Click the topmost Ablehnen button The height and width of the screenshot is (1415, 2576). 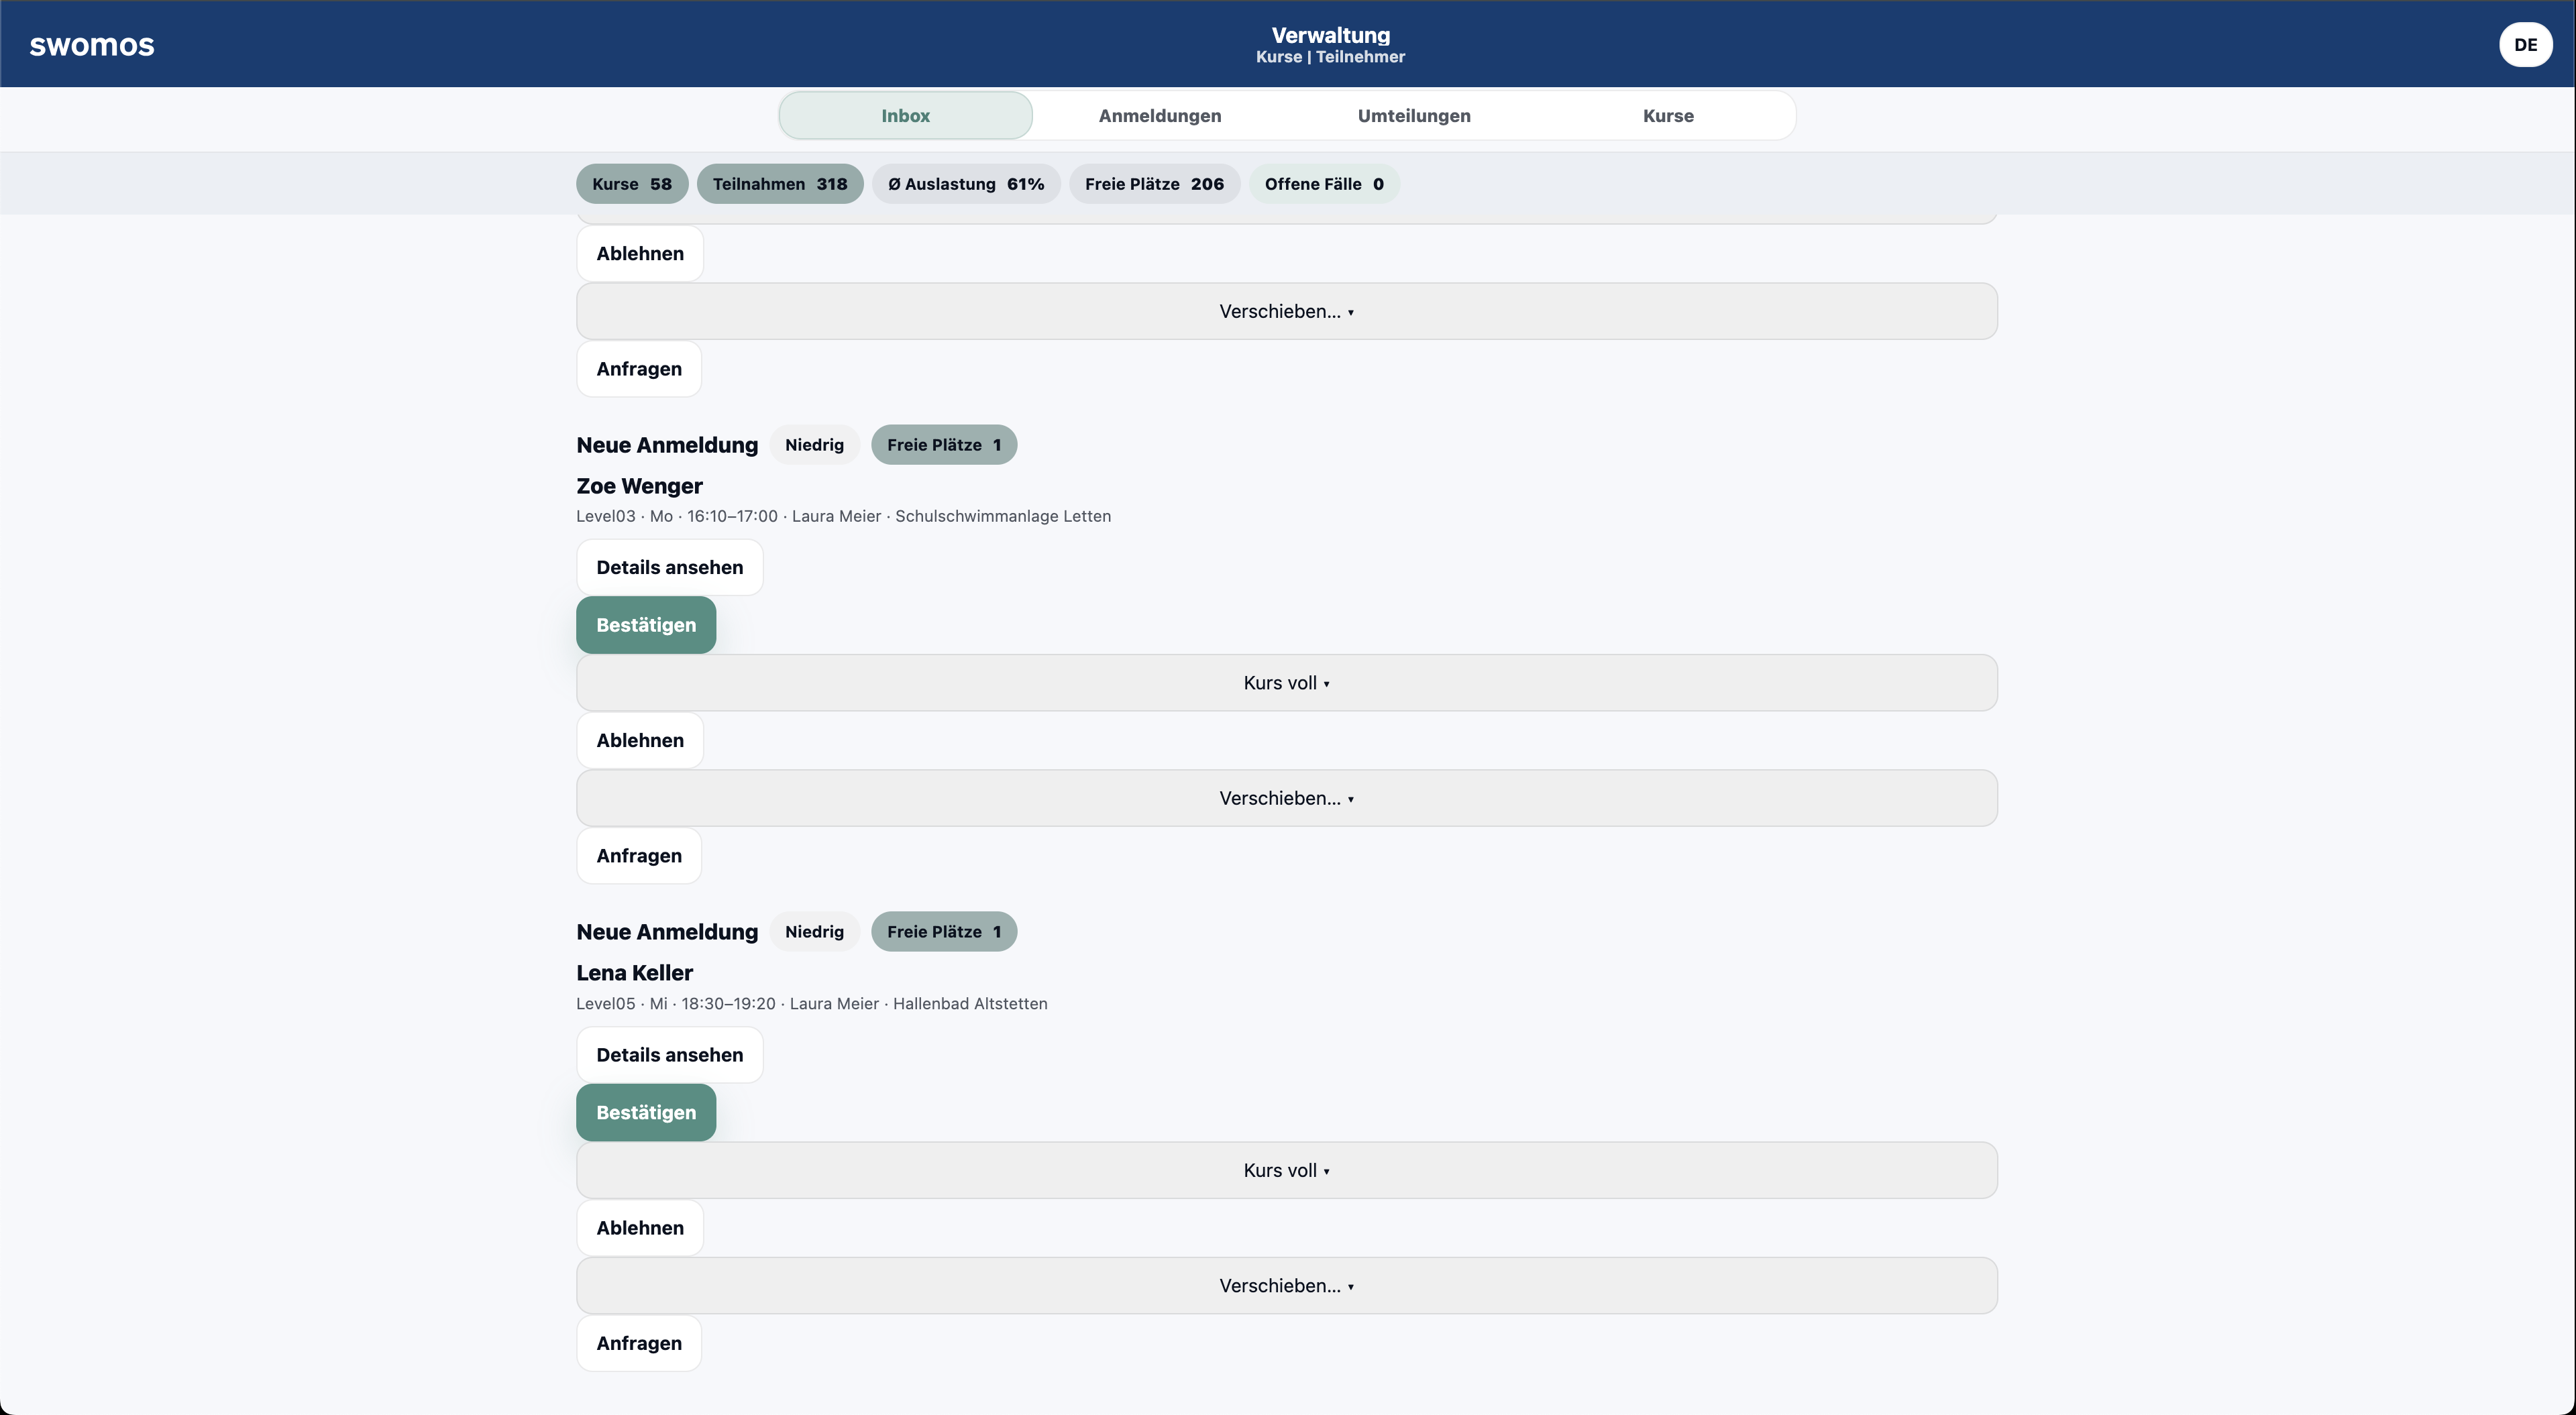tap(640, 253)
